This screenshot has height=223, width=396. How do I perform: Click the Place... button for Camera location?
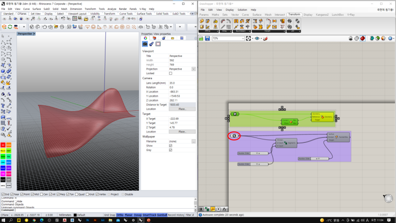click(x=182, y=109)
